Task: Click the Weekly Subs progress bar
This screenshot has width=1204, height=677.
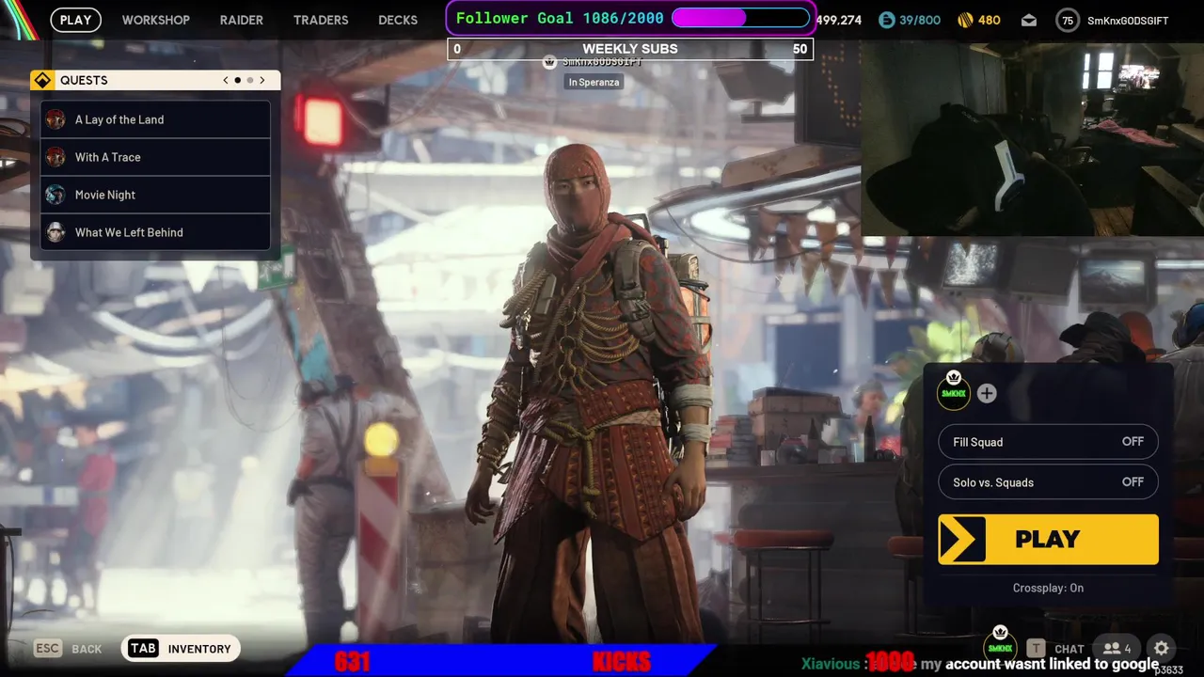Action: pos(630,49)
